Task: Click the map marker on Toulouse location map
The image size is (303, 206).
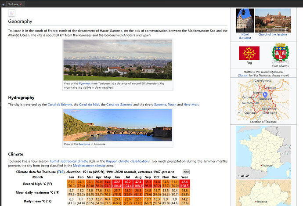Action: coord(265,94)
